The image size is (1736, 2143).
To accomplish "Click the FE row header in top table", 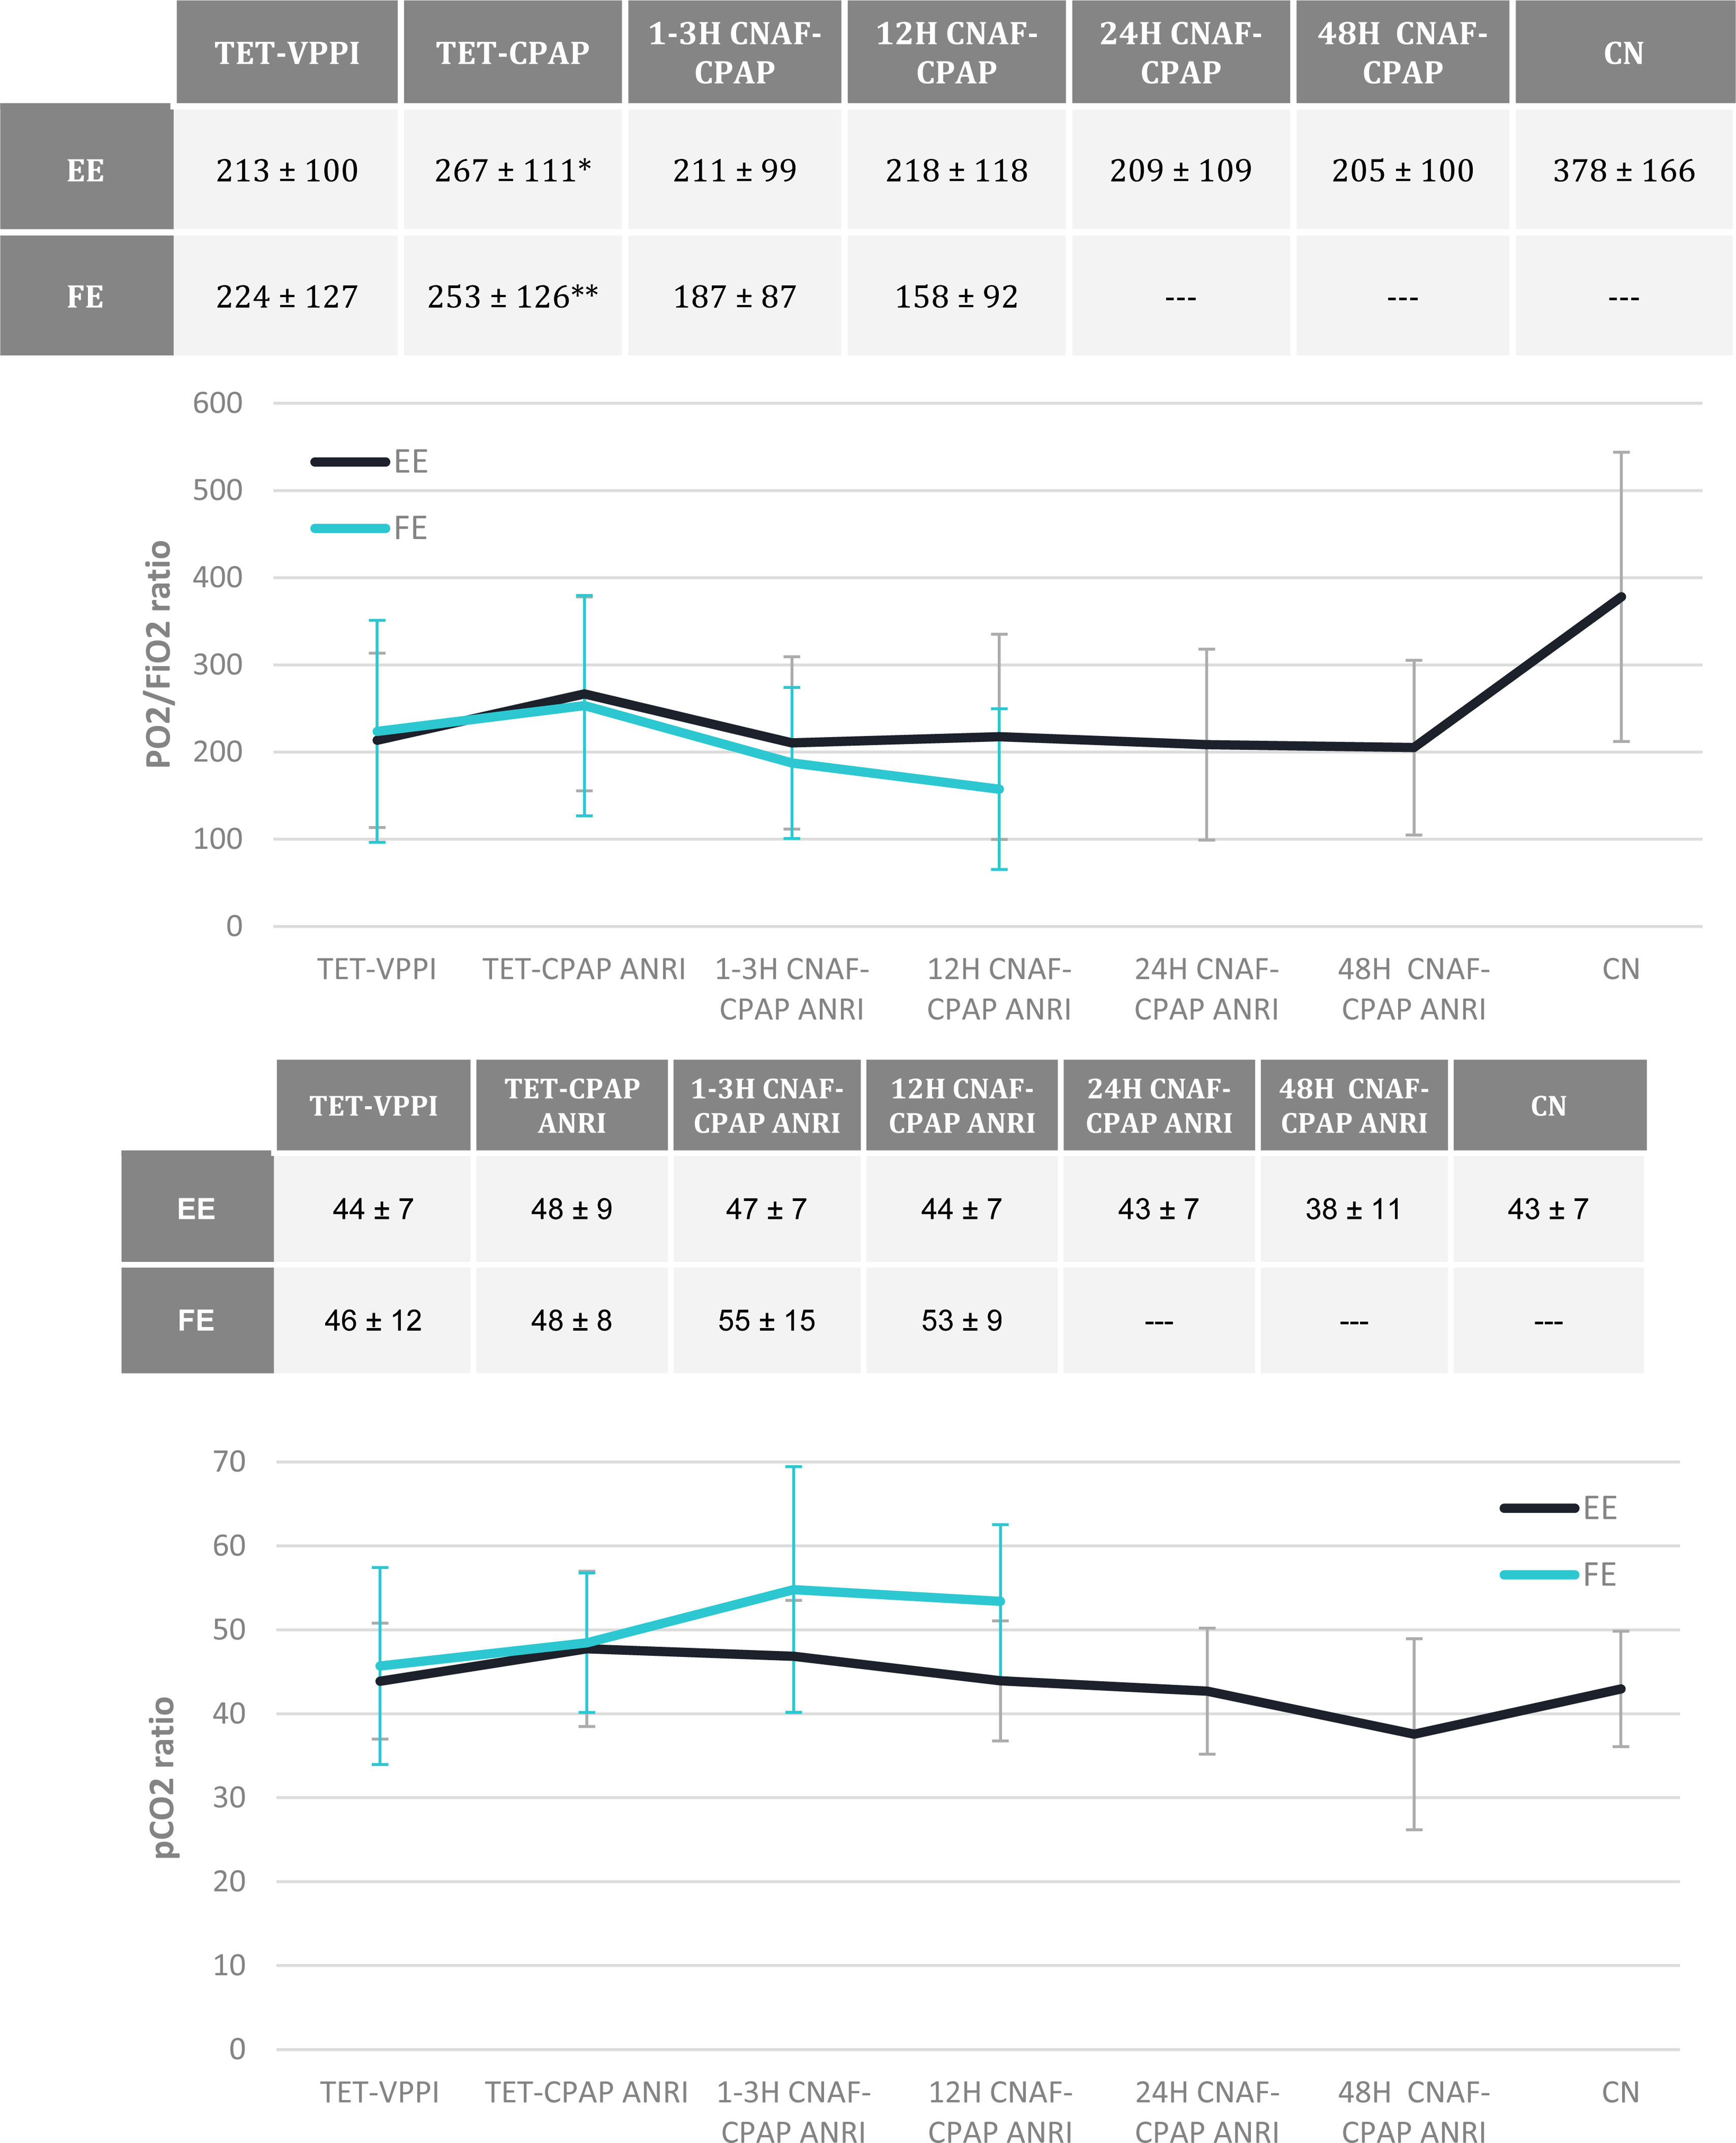I will [x=86, y=297].
